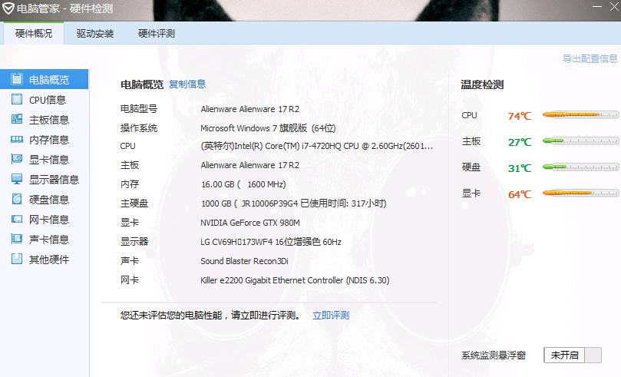The height and width of the screenshot is (377, 621).
Task: Click Alienware 17 R2 next to 电脑型号
Action: (x=250, y=109)
